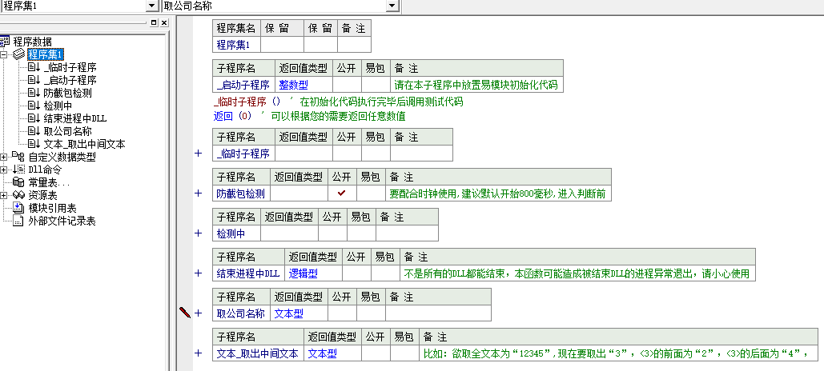Click the comment 请在本子程序中放置易模块初始化代码
Screen dimensions: 824x371
476,85
